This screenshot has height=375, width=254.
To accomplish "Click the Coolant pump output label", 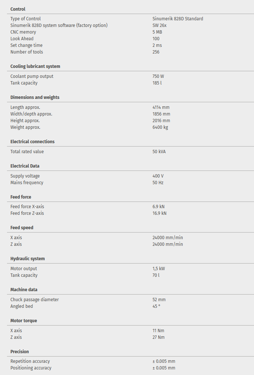I will (32, 76).
